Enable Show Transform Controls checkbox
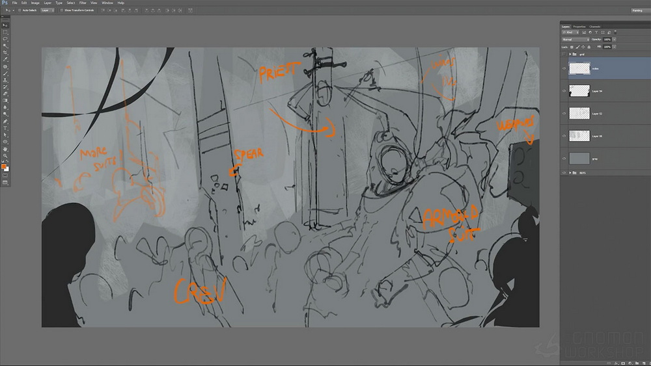The image size is (651, 366). point(61,10)
